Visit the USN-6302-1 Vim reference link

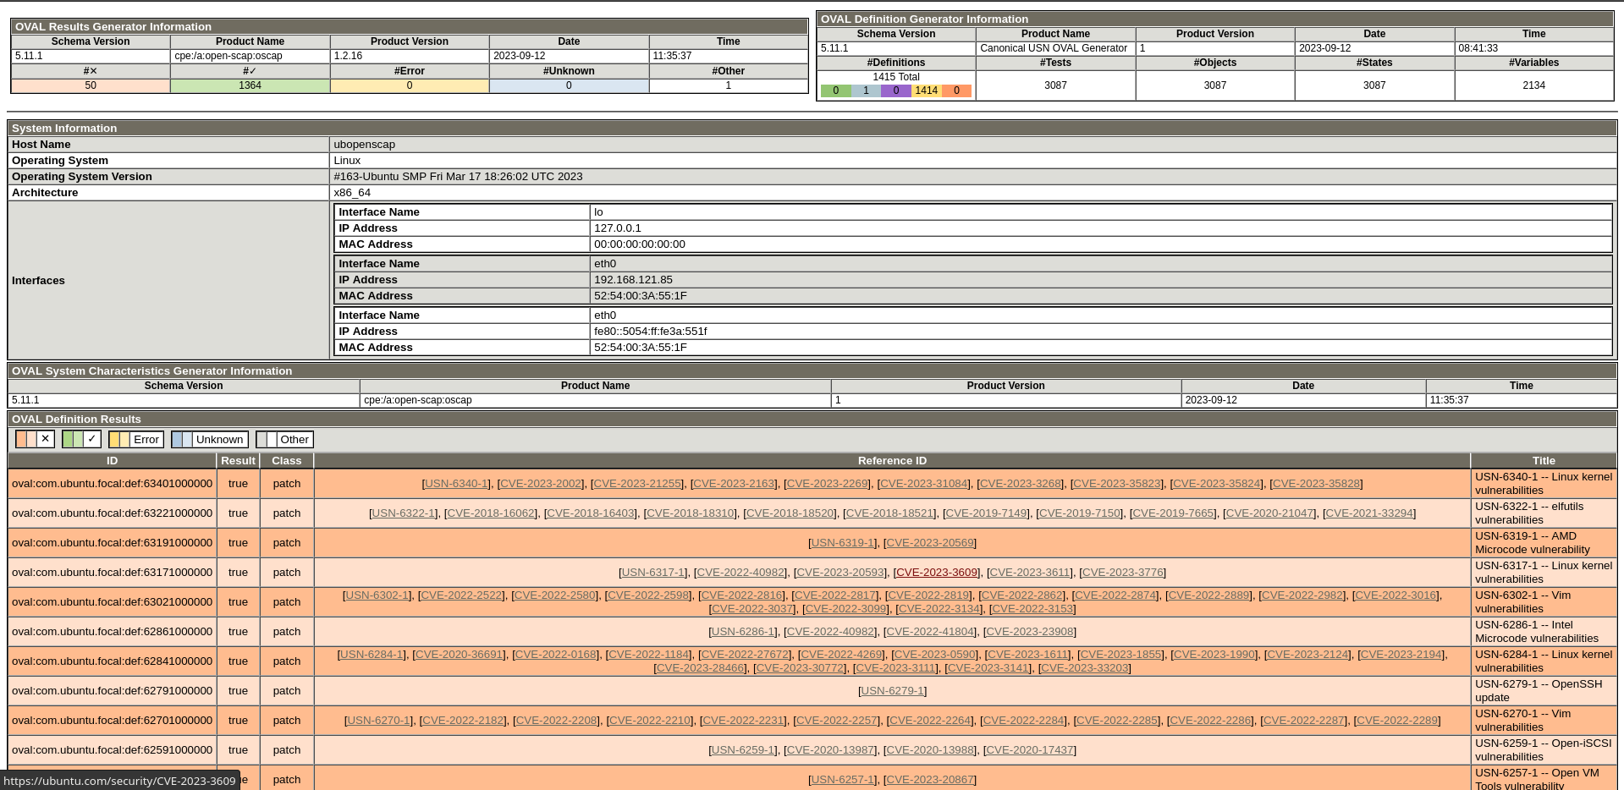[x=377, y=595]
